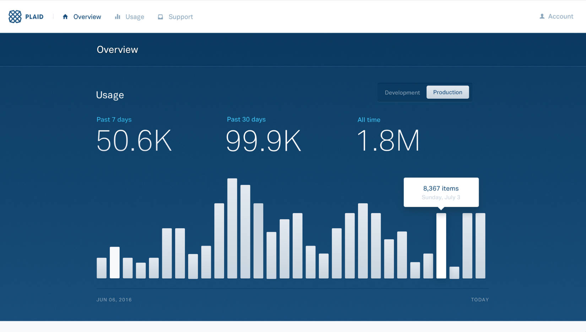This screenshot has height=332, width=586.
Task: Click the last bar labeled TODAY
Action: (480, 246)
